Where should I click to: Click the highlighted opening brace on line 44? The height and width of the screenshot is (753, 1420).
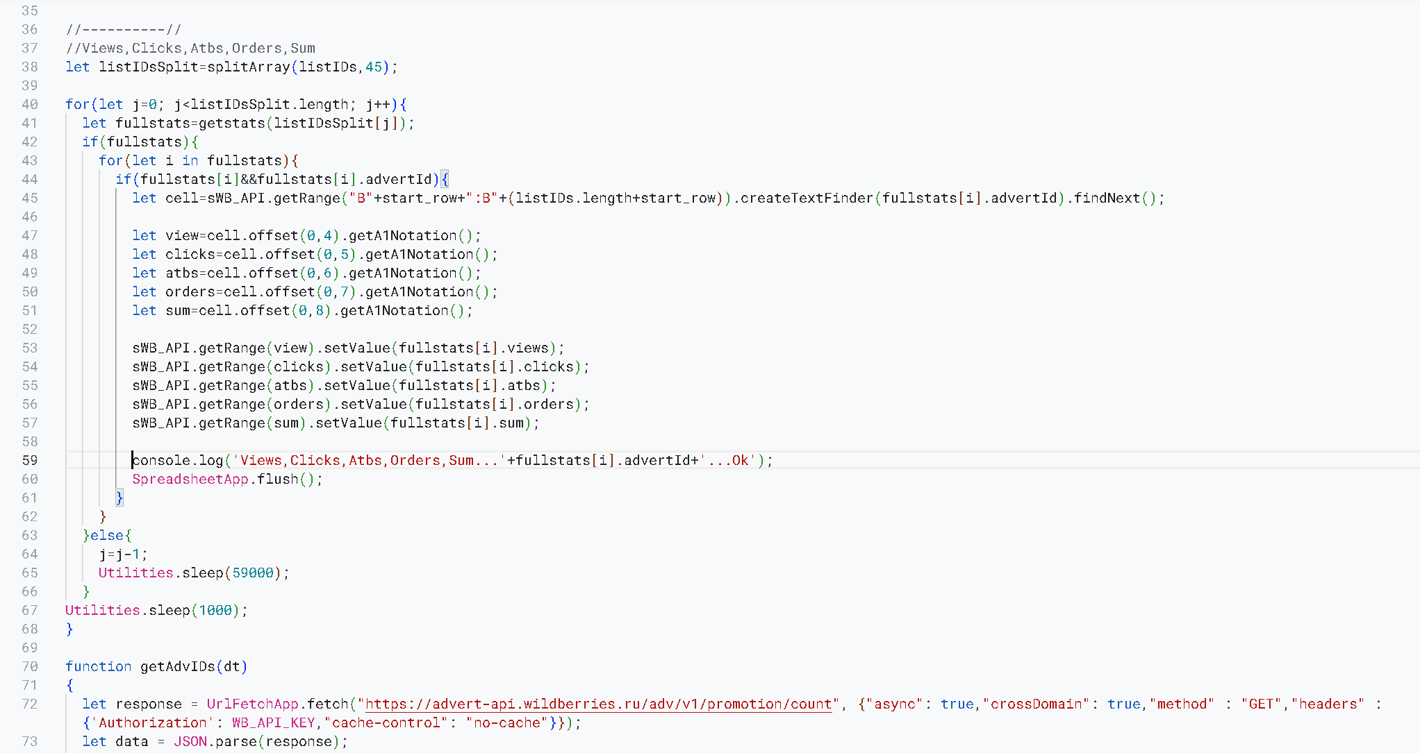click(x=445, y=179)
